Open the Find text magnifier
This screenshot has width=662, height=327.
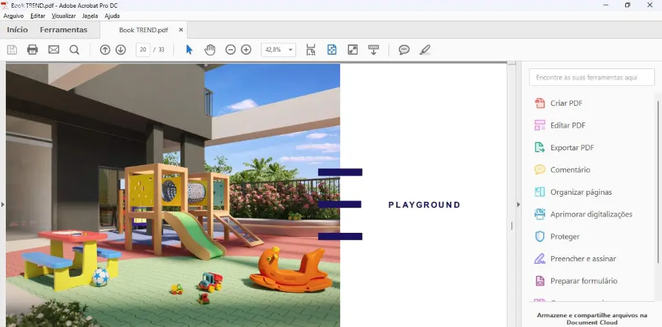point(74,50)
